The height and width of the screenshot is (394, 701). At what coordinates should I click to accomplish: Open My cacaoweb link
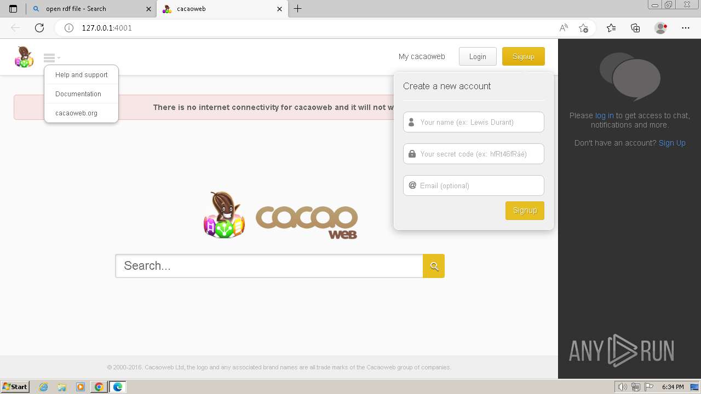[x=422, y=56]
